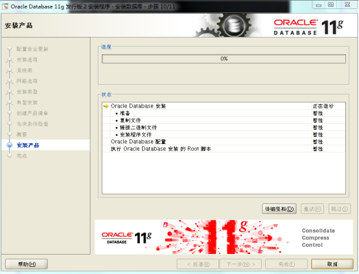
Task: Click the Oracle Database 安装 status row
Action: tap(224, 106)
